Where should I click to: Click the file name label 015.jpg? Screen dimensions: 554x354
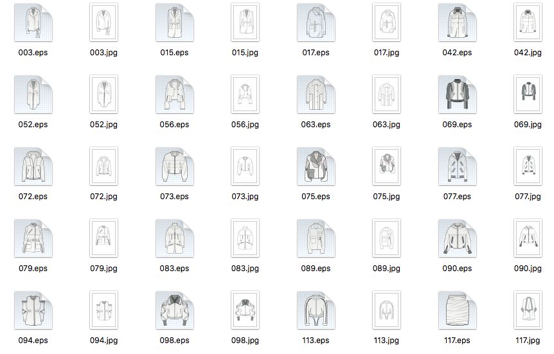point(245,53)
